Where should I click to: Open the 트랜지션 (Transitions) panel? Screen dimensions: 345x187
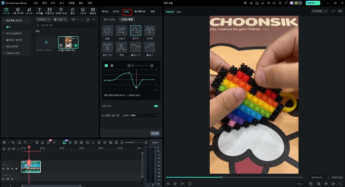pos(49,11)
